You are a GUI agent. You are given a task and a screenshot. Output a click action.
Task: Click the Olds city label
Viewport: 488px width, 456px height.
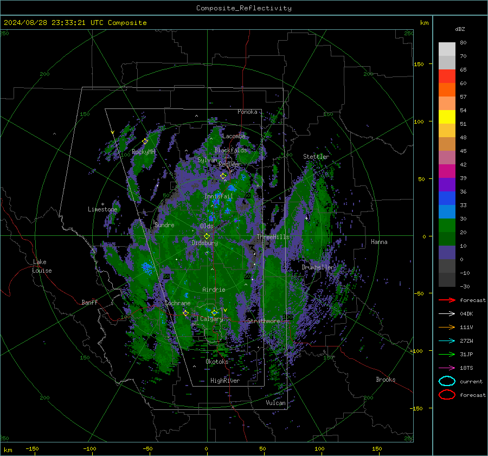[207, 226]
